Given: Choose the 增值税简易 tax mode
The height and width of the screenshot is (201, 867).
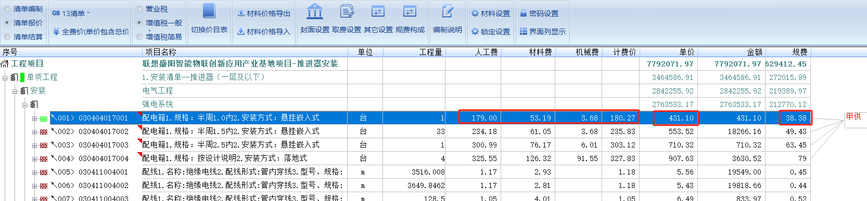Looking at the screenshot, I should [x=159, y=37].
